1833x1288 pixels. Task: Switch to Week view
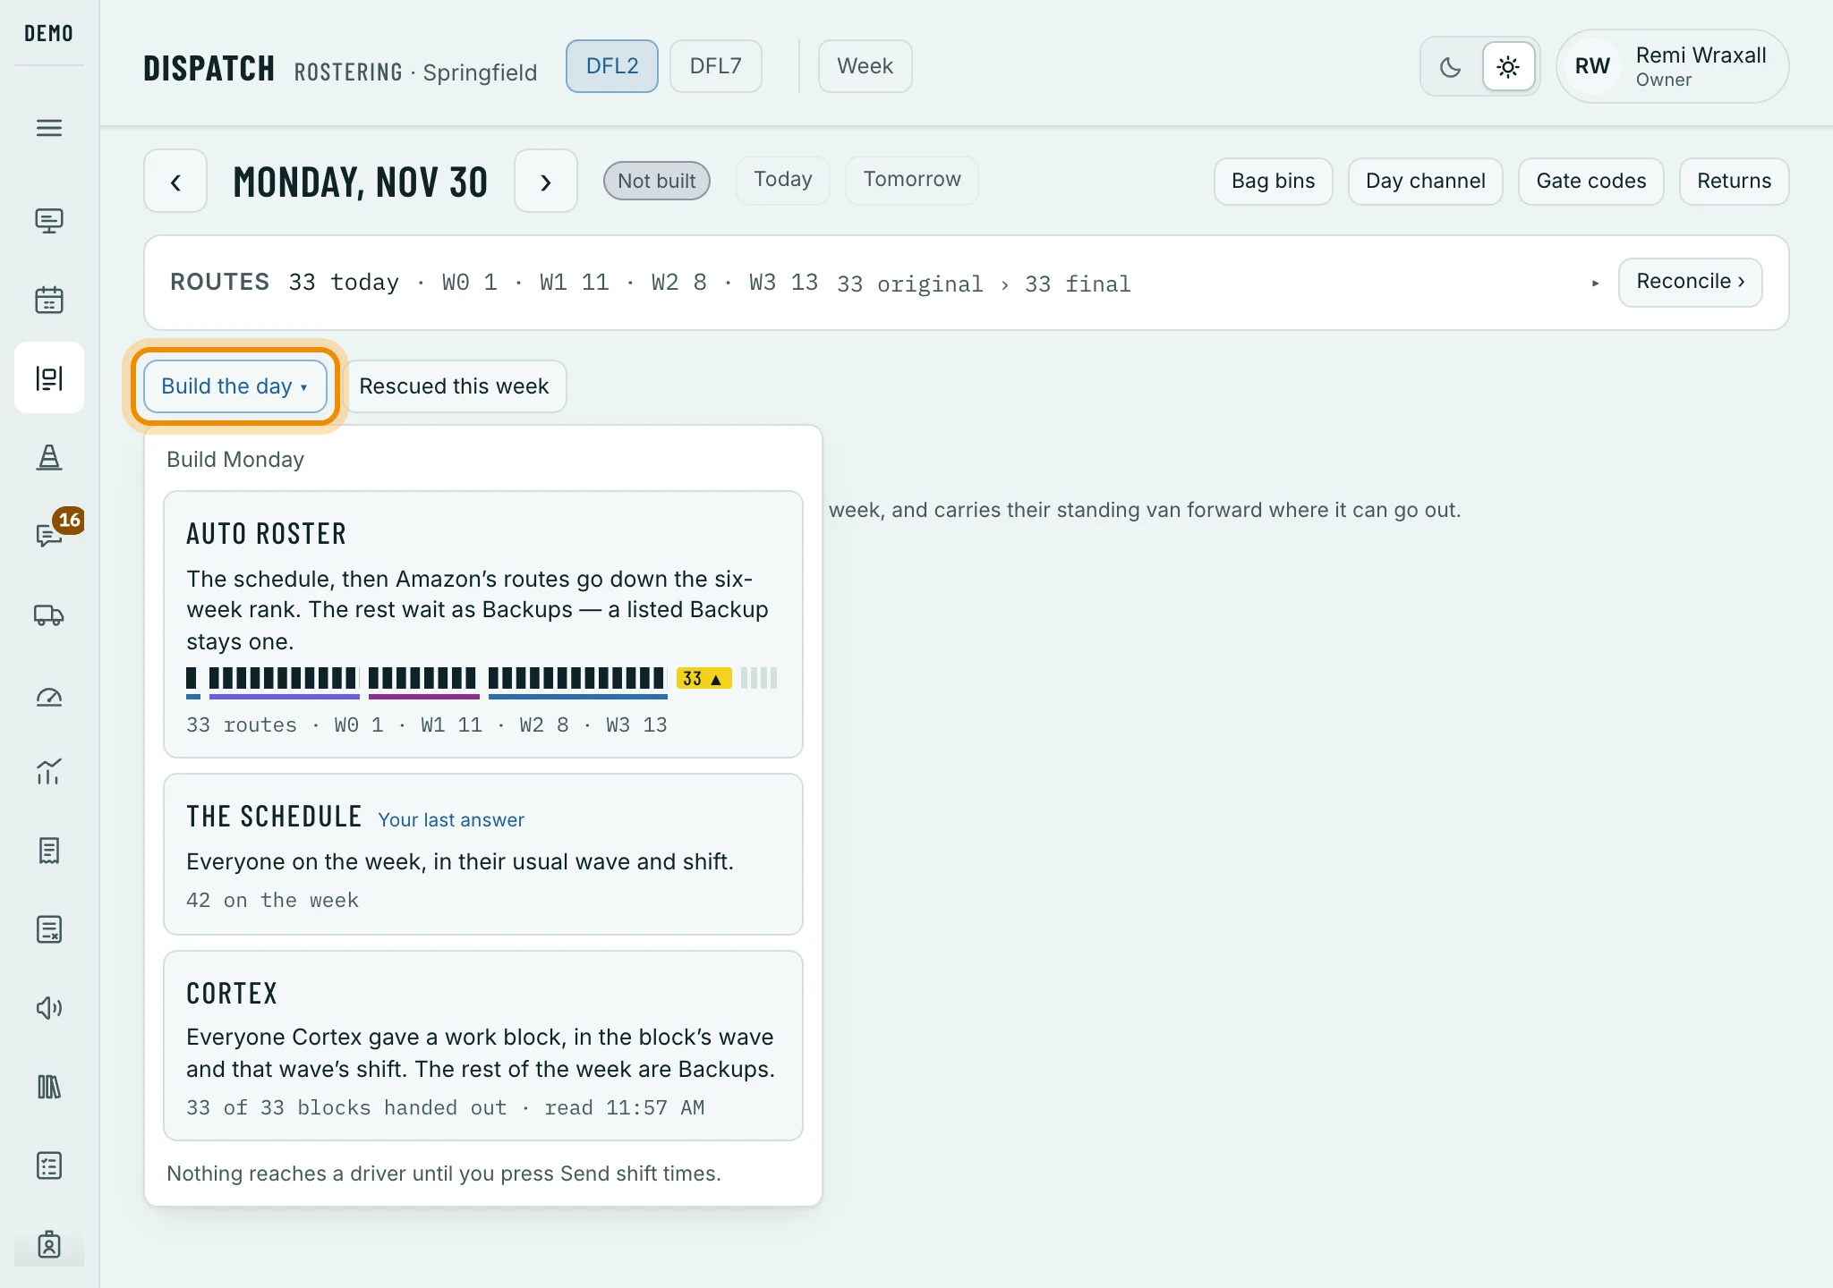click(x=865, y=66)
